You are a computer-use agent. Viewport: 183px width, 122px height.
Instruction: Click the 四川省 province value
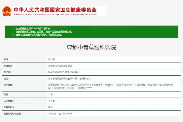[52, 59]
